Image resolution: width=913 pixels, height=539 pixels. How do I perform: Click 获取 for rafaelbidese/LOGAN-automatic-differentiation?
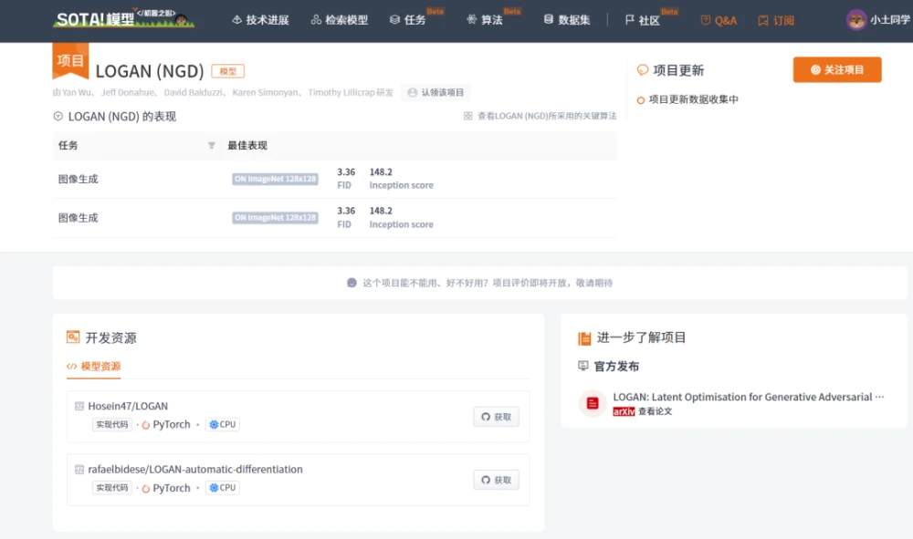pyautogui.click(x=496, y=480)
